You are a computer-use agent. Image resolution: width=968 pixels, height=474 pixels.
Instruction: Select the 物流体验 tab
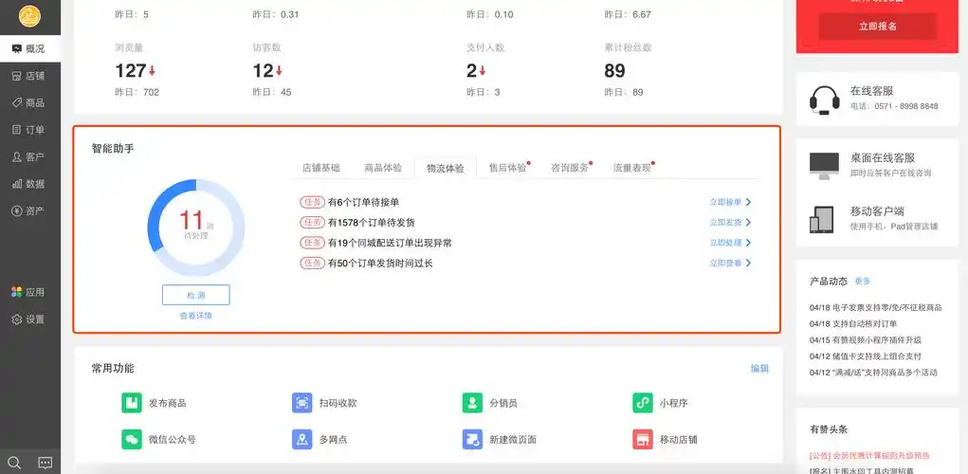click(445, 167)
